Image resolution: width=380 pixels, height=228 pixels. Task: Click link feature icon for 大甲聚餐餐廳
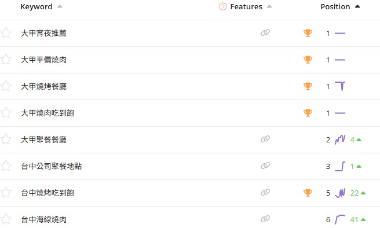point(265,139)
